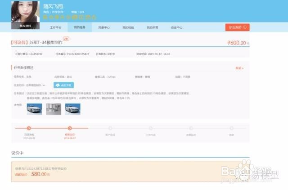Screen dimensions: 288x190
Task: Click the small badge beside the task title
Action: click(66, 39)
